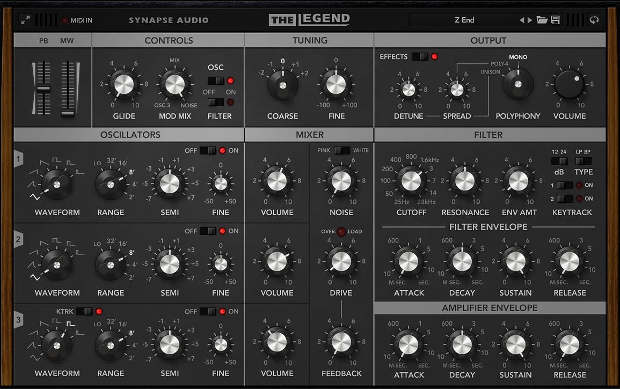This screenshot has height=389, width=620.
Task: Click oscillator 2 FINE knob
Action: (x=221, y=264)
